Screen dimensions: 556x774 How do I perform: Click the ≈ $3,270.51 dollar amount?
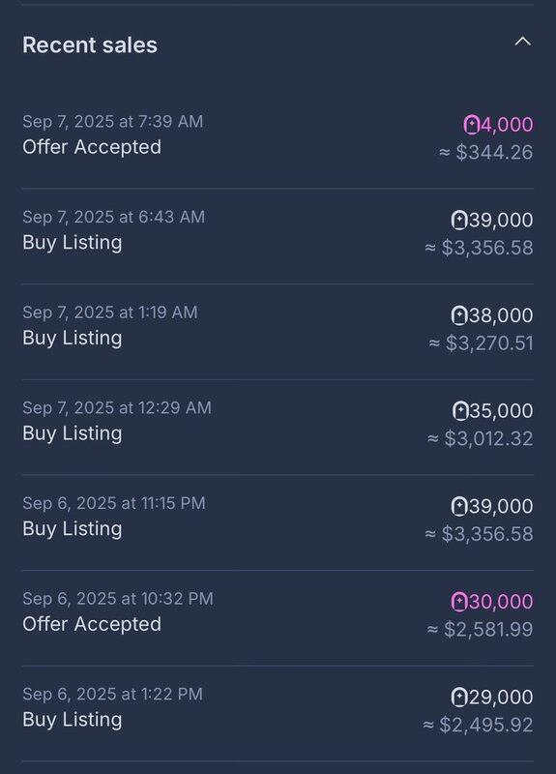(x=481, y=343)
